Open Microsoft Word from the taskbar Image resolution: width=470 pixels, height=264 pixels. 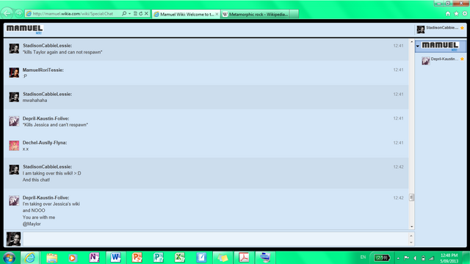(115, 257)
